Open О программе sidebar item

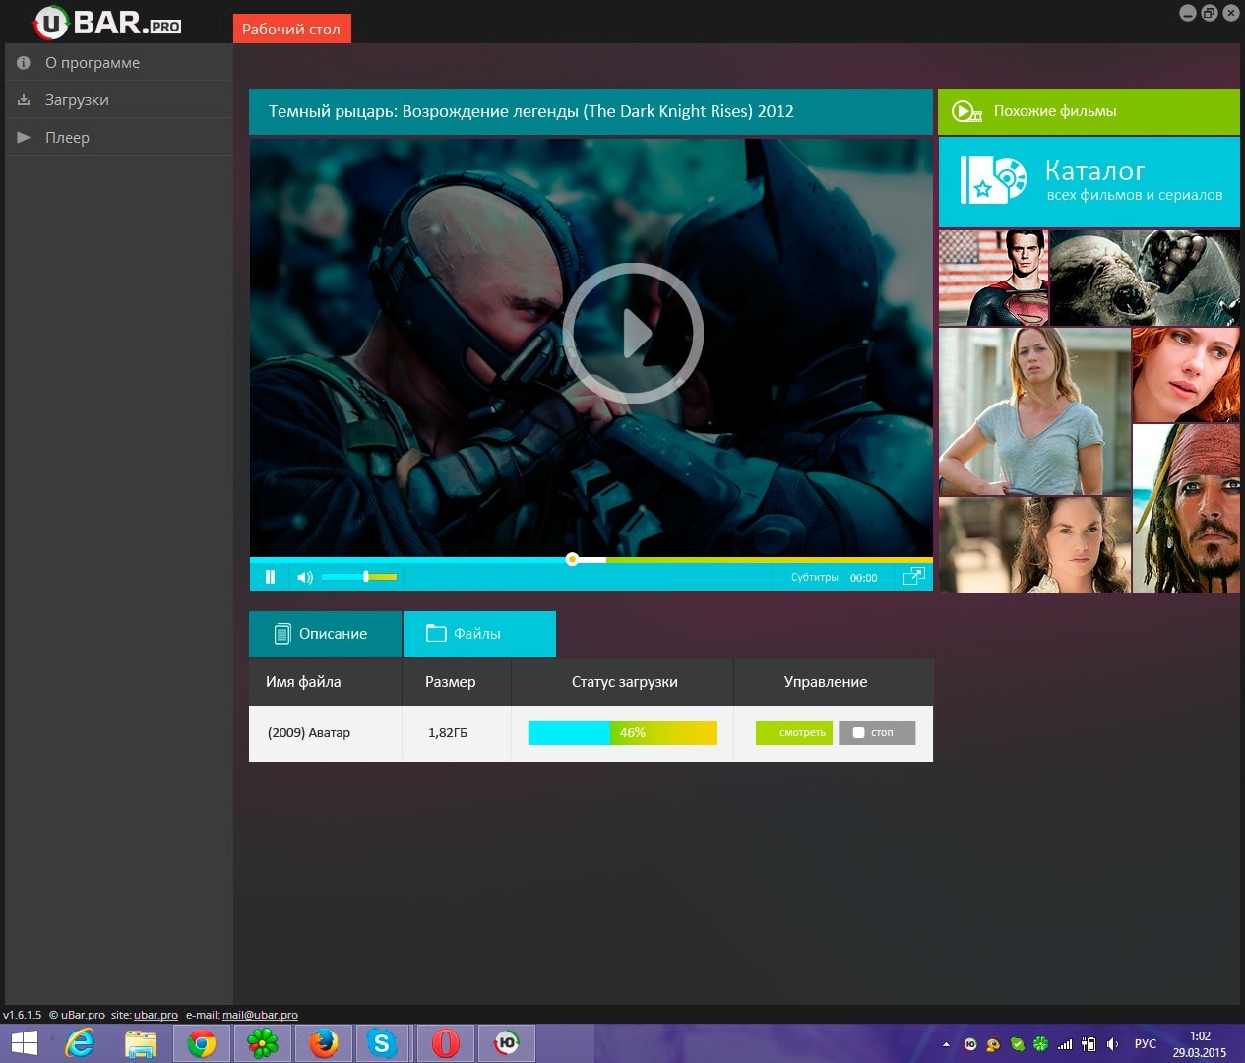coord(92,63)
